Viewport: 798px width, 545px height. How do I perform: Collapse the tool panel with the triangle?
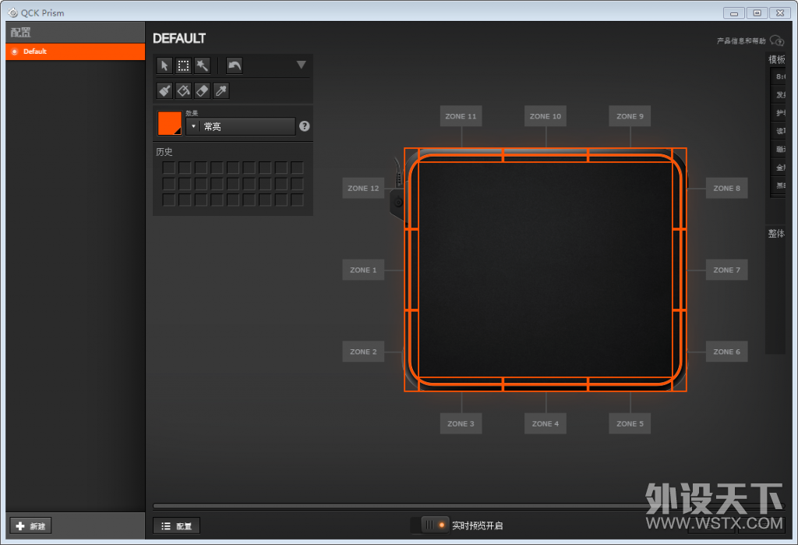(x=302, y=65)
